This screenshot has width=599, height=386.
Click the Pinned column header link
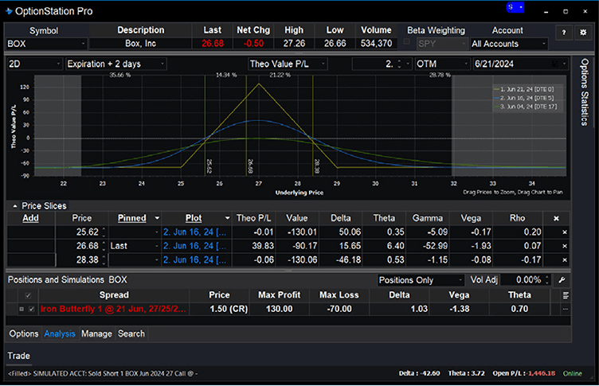tap(131, 218)
